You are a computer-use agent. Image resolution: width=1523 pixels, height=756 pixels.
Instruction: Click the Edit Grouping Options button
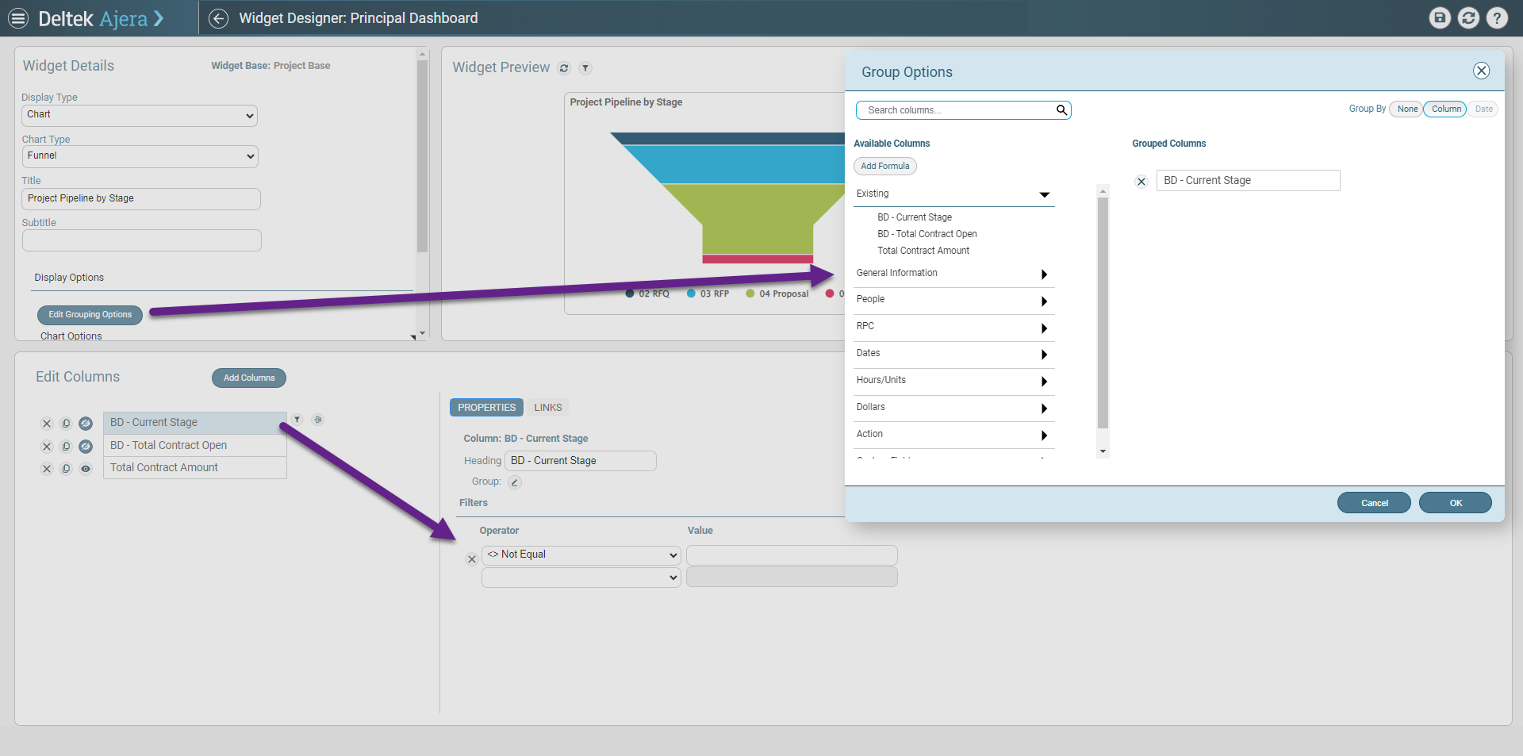(x=89, y=315)
